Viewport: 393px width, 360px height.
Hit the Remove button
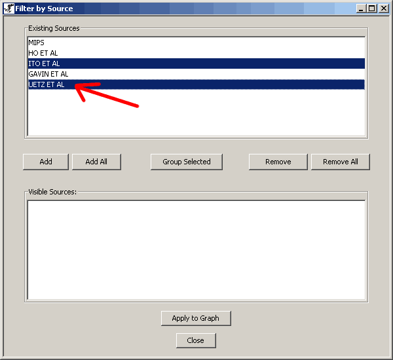(x=278, y=162)
